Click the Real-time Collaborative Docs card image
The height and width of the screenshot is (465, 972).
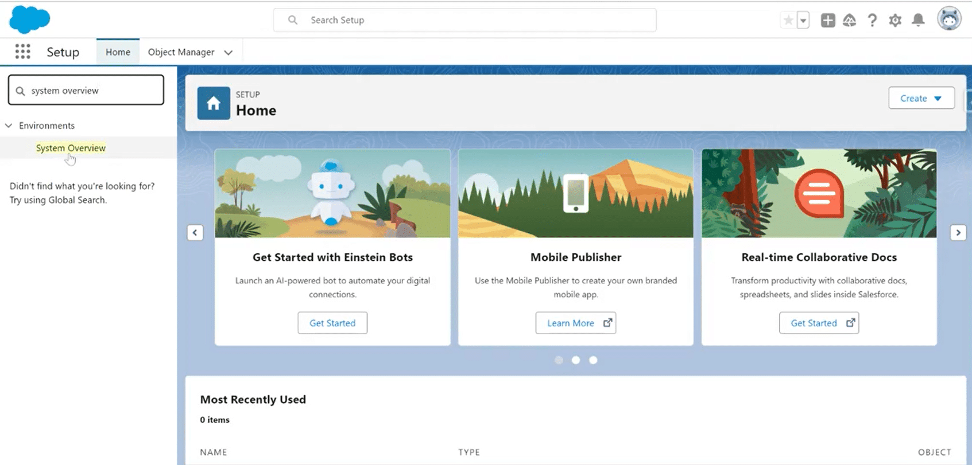click(819, 193)
